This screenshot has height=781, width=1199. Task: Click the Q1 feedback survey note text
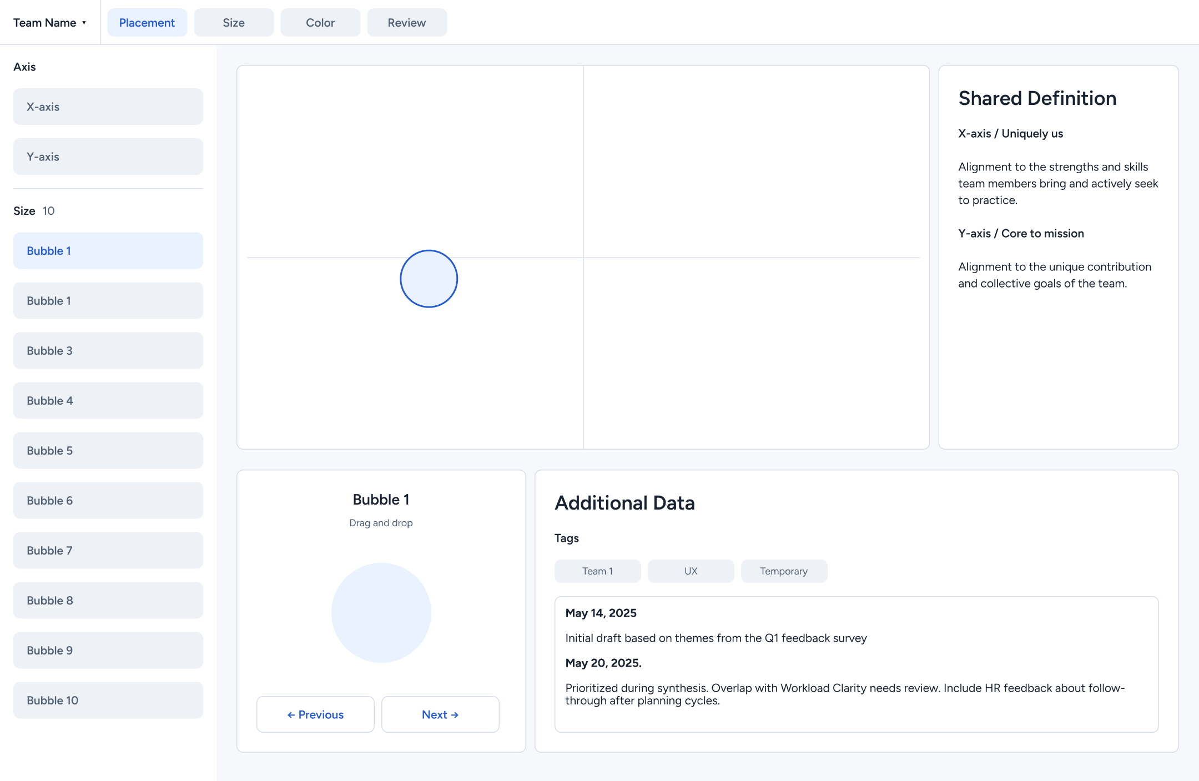coord(716,638)
